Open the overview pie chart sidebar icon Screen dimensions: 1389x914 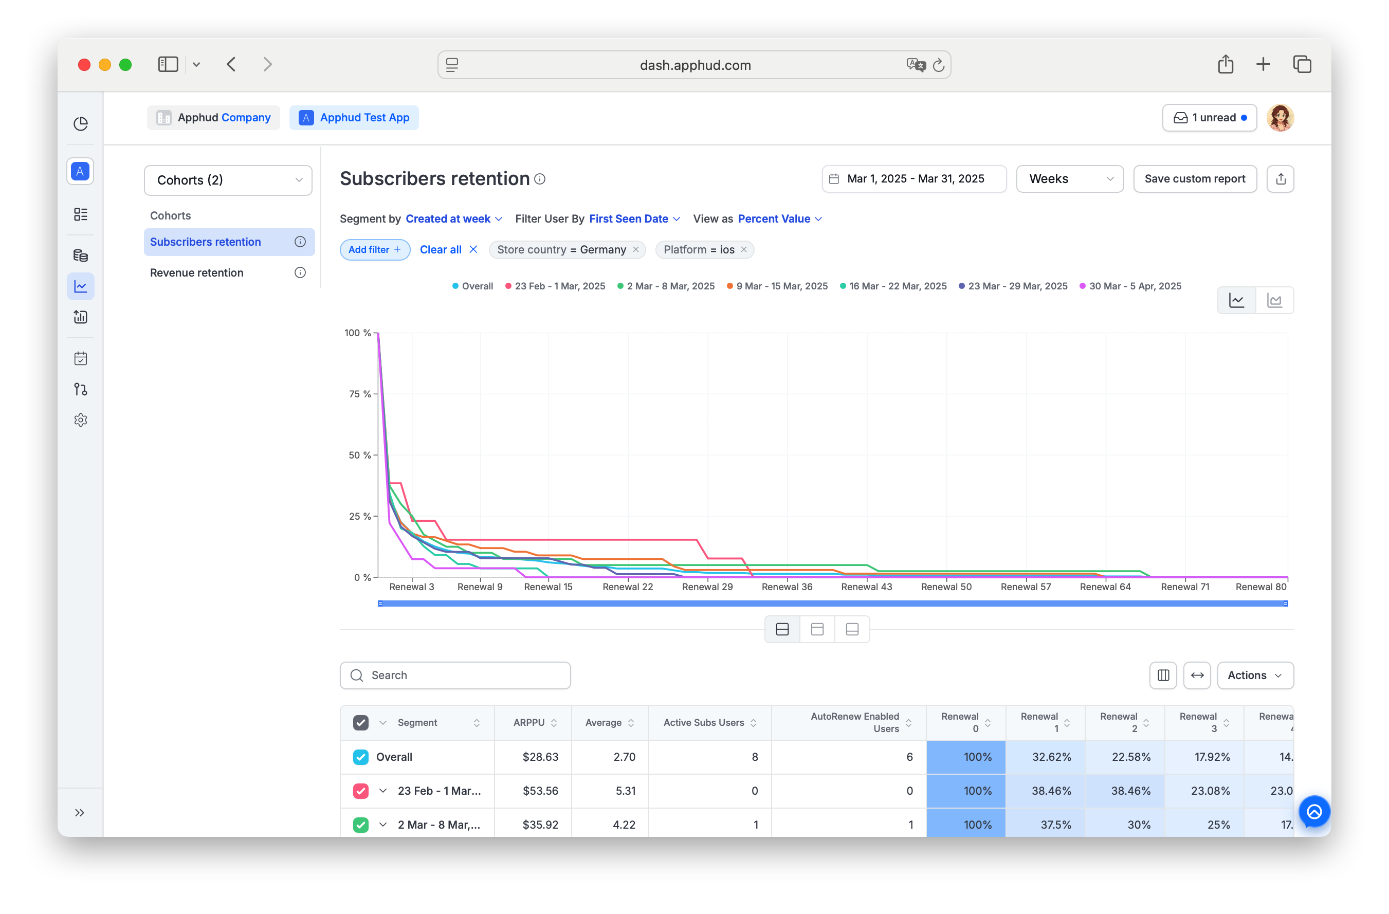click(x=81, y=124)
